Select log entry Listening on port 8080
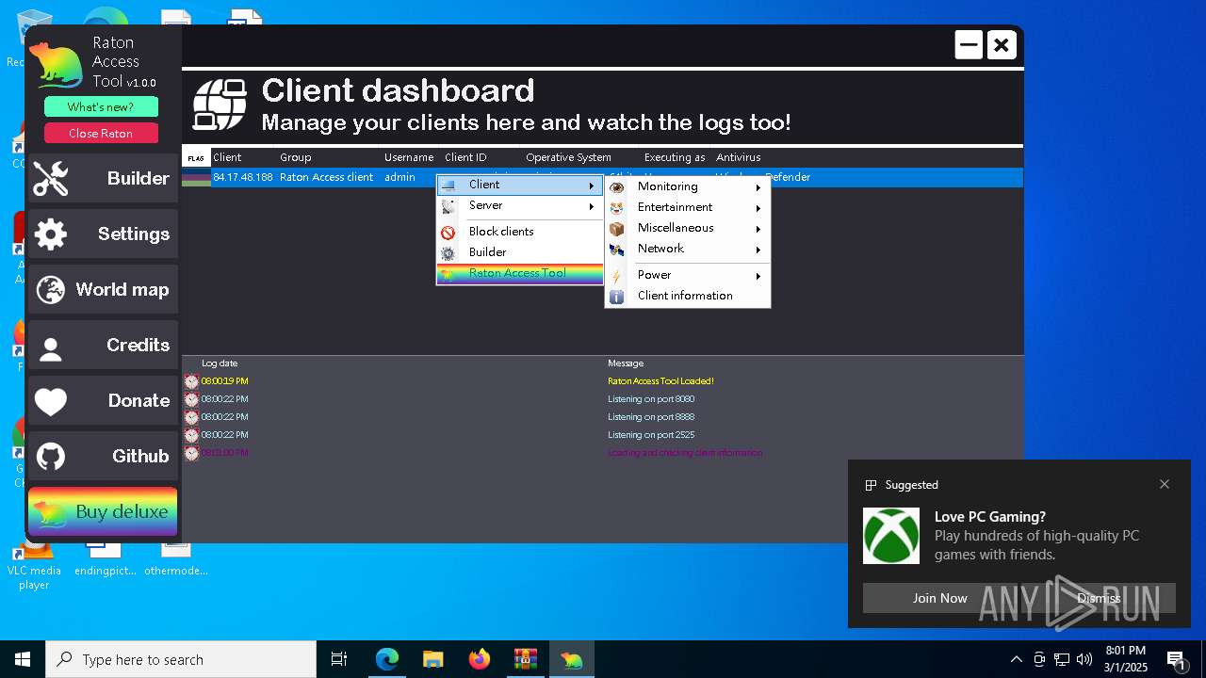Viewport: 1206px width, 678px height. tap(651, 399)
